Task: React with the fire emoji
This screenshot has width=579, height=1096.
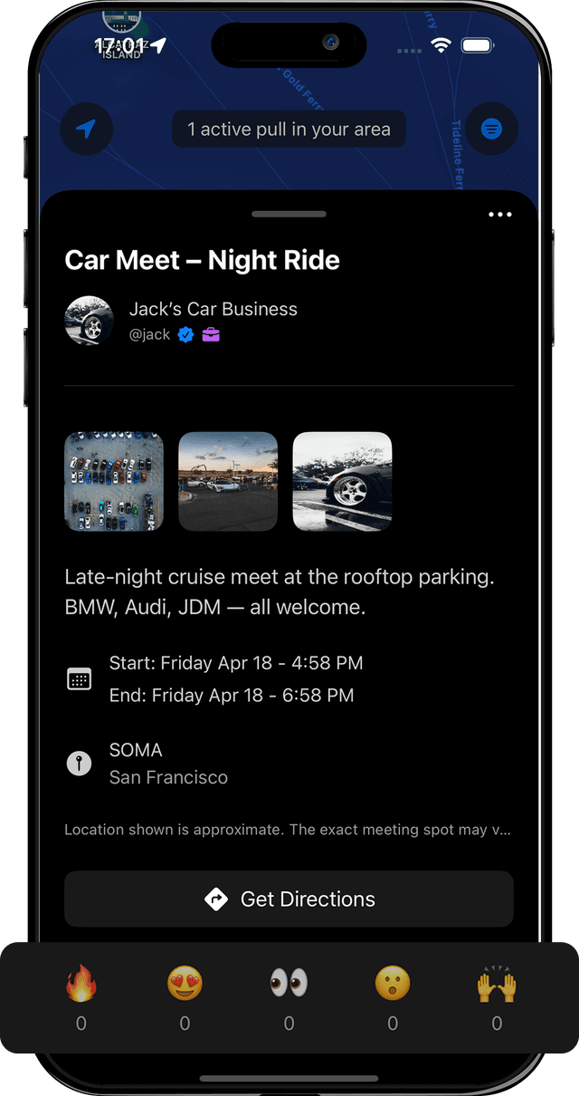Action: click(81, 983)
